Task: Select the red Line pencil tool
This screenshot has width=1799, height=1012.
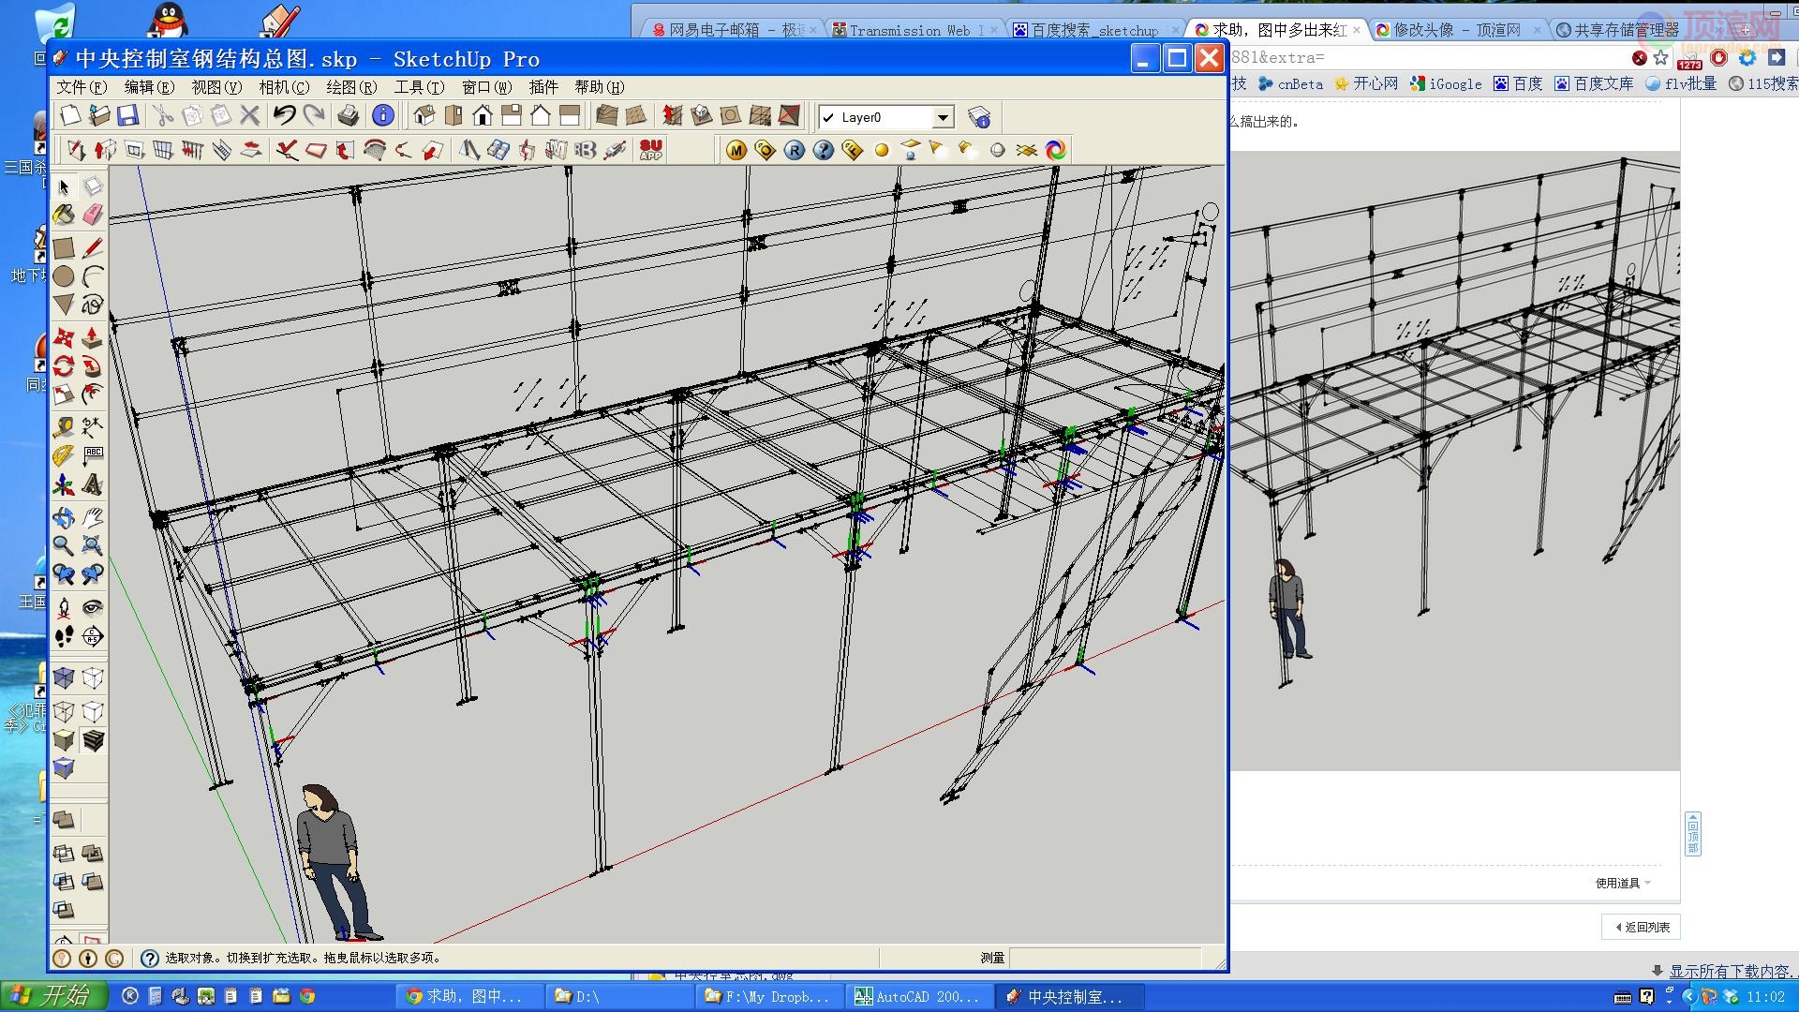Action: 92,248
